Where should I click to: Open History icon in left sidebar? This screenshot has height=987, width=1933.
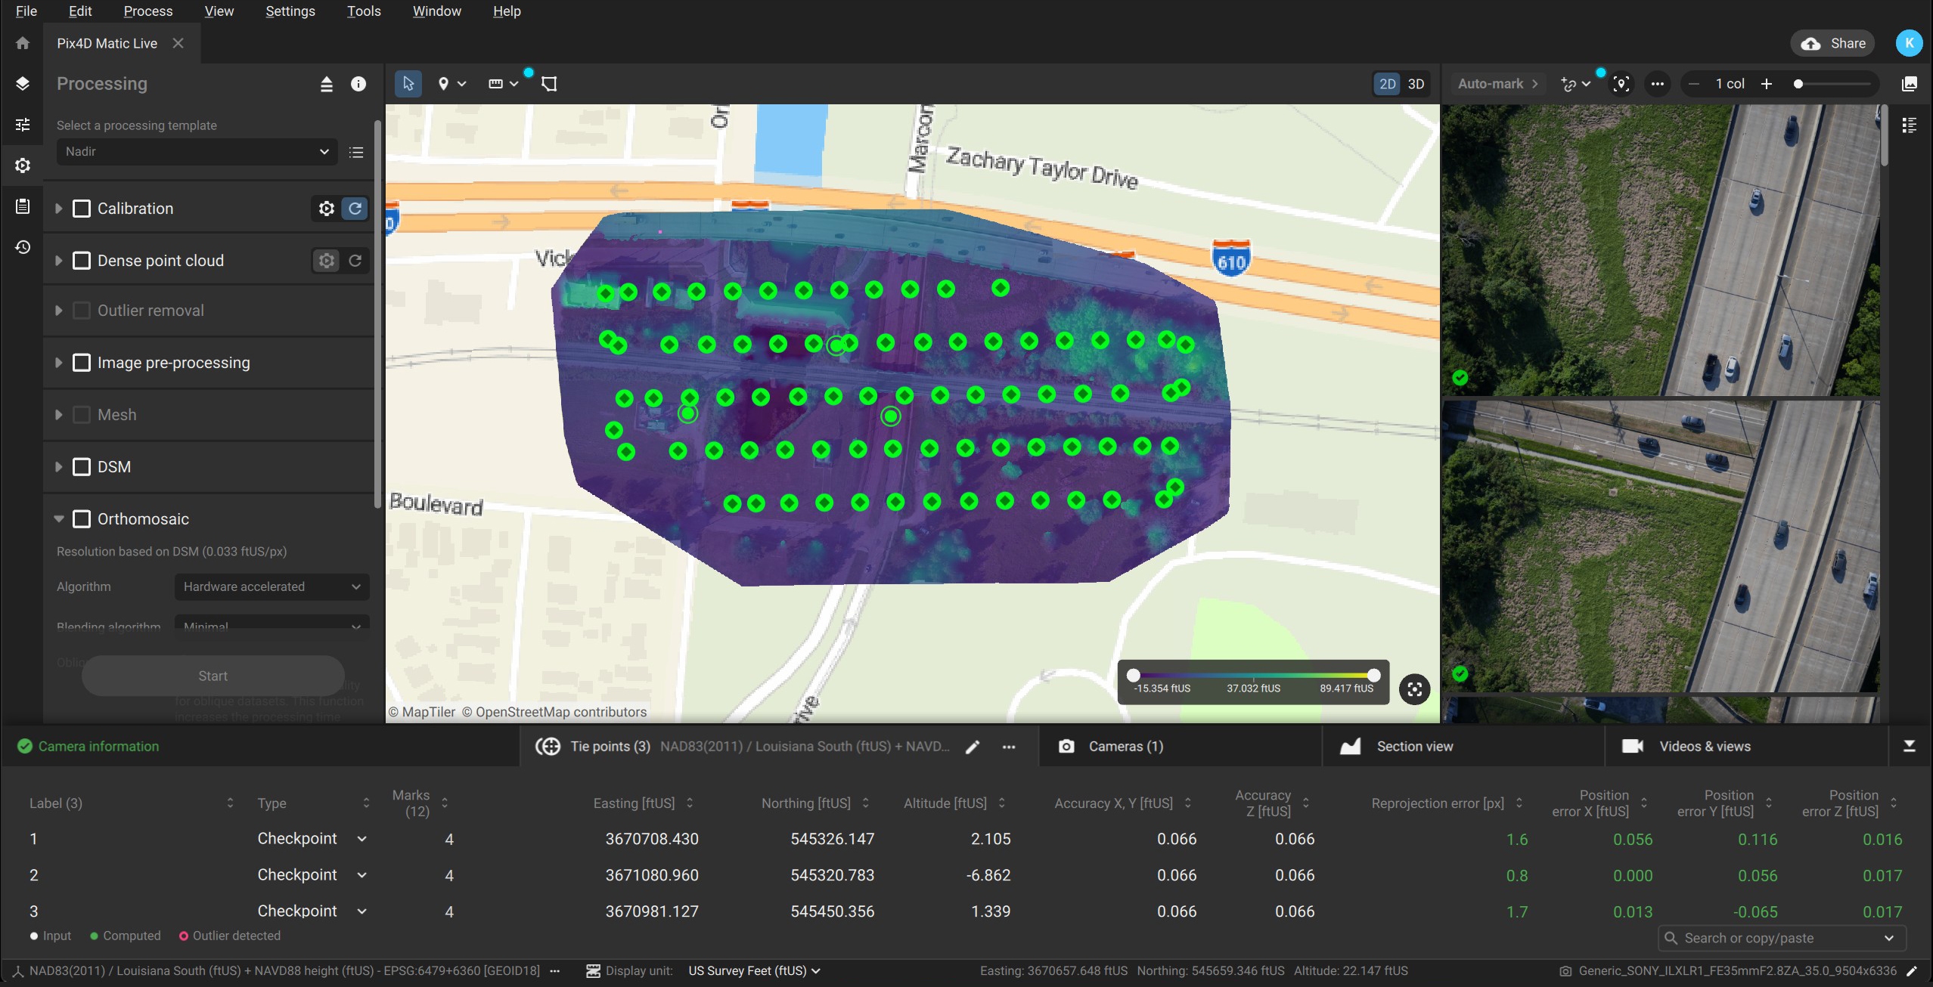coord(23,247)
